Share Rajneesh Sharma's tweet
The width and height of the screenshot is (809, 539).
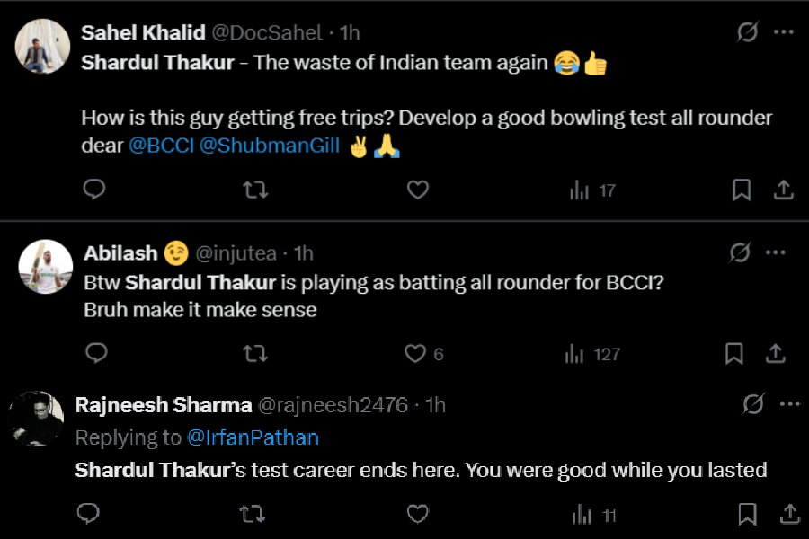(788, 515)
